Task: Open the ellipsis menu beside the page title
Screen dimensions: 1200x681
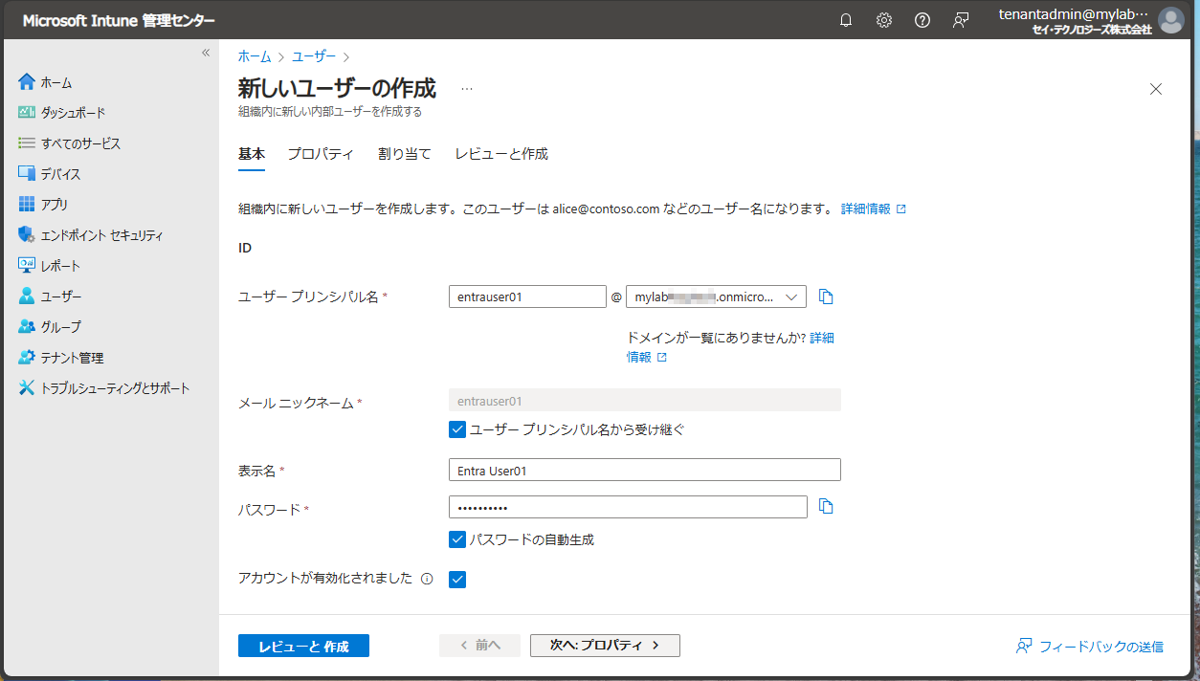Action: 467,87
